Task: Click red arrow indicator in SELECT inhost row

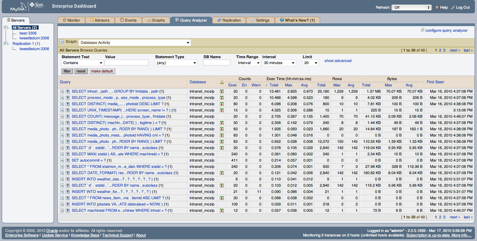Action: point(222,92)
